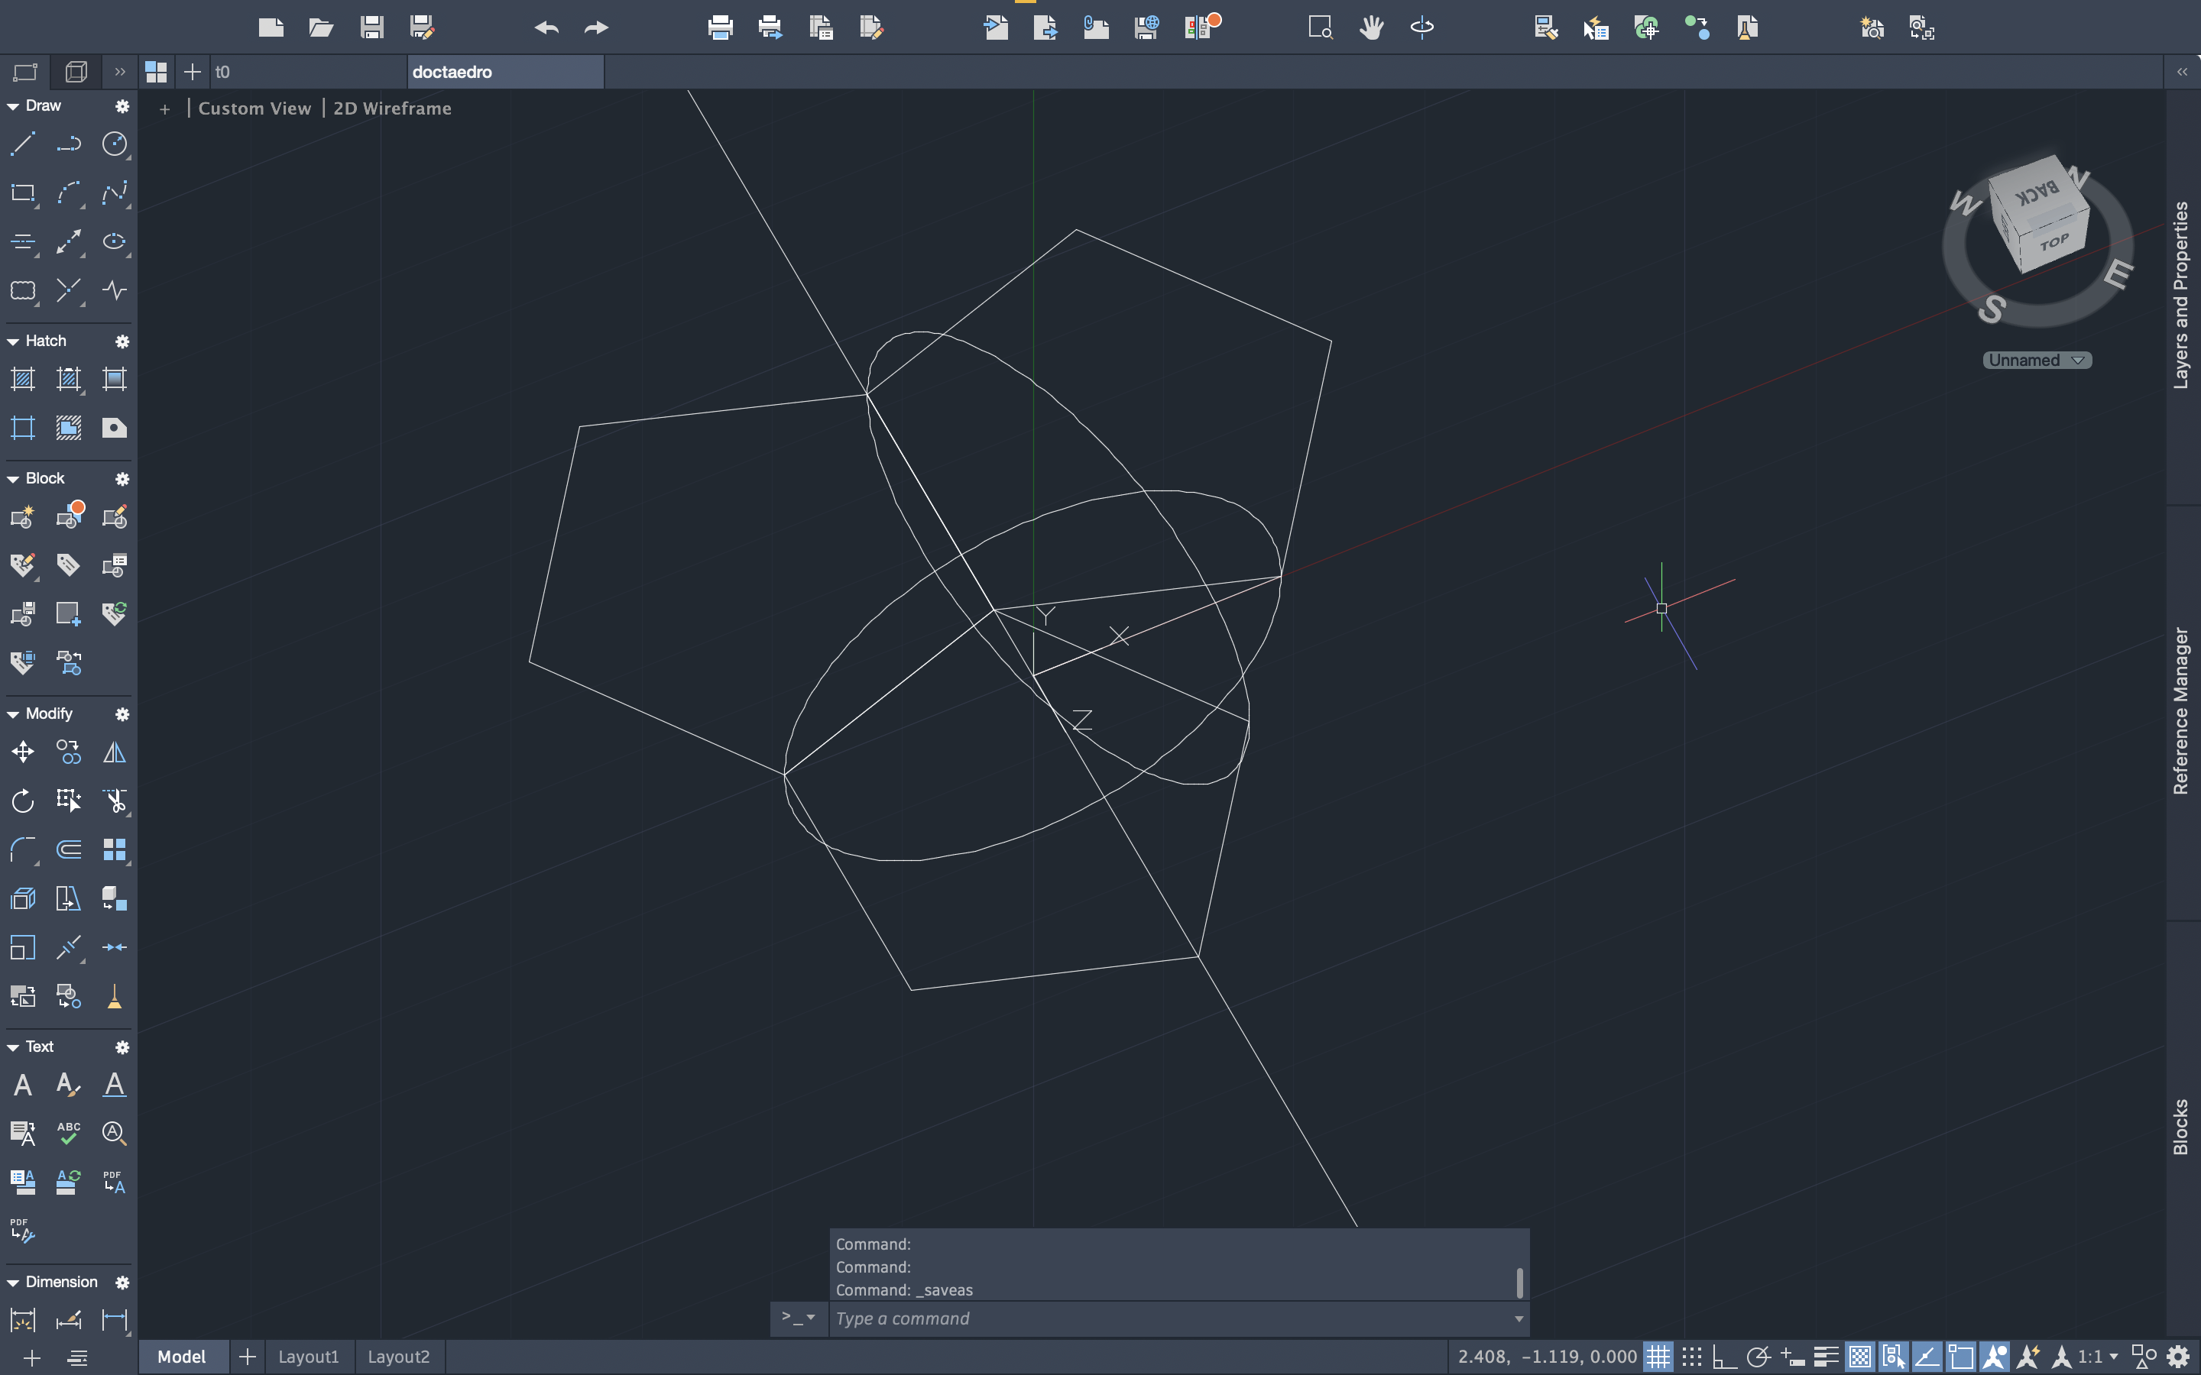Viewport: 2201px width, 1375px height.
Task: Select the Mirror modify tool
Action: pyautogui.click(x=115, y=752)
